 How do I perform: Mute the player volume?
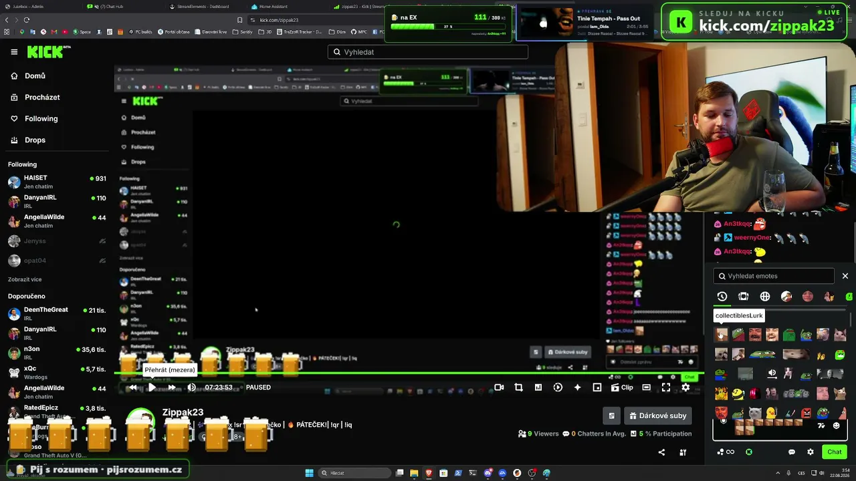[x=191, y=387]
